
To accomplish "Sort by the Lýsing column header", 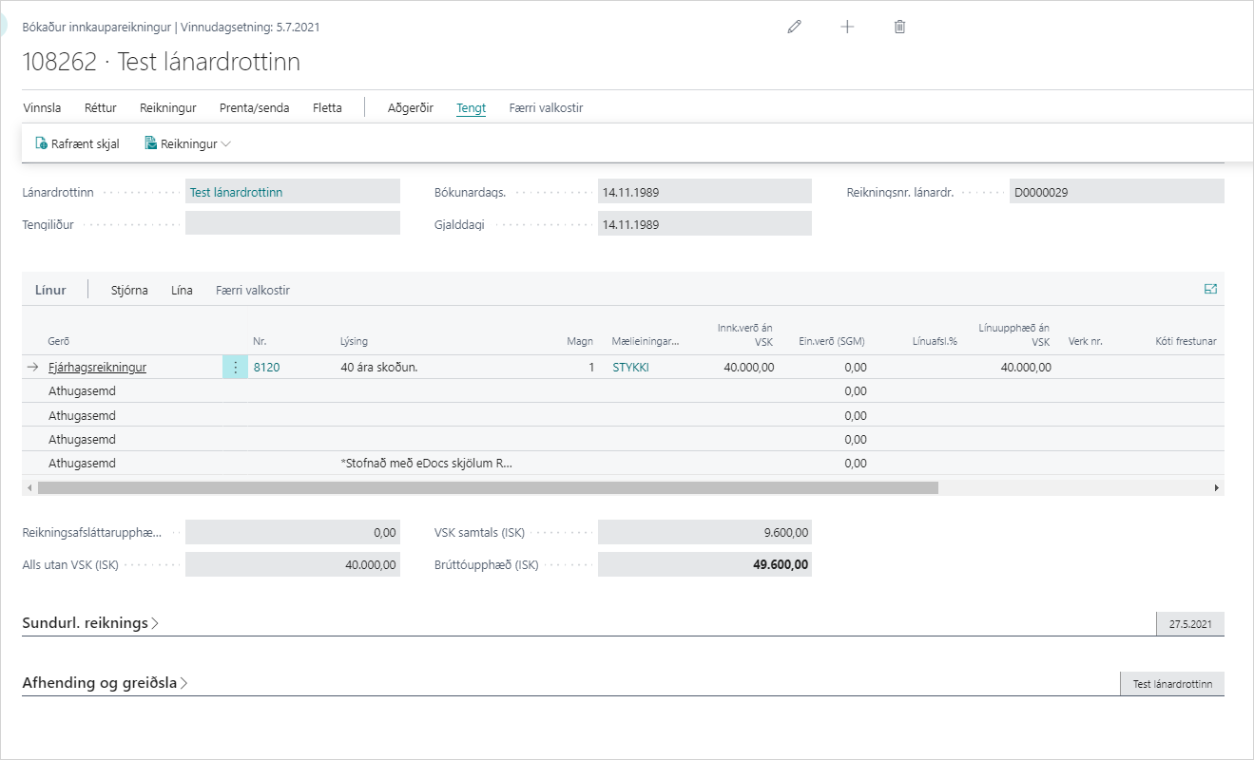I will pyautogui.click(x=354, y=341).
